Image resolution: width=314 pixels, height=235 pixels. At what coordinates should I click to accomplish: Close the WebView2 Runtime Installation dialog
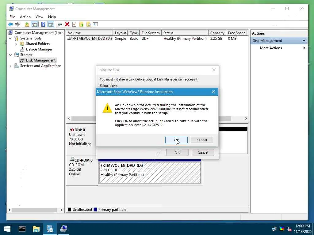tap(213, 92)
